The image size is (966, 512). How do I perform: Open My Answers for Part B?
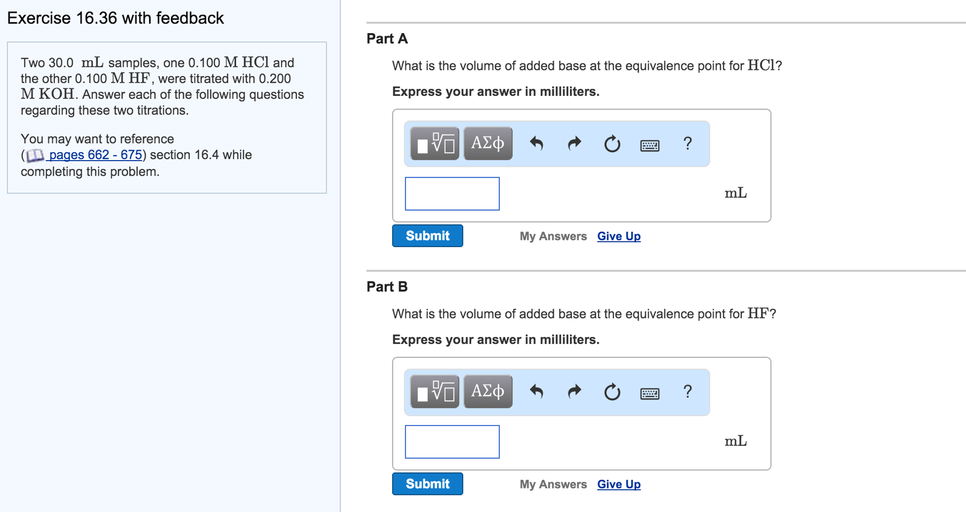click(553, 484)
